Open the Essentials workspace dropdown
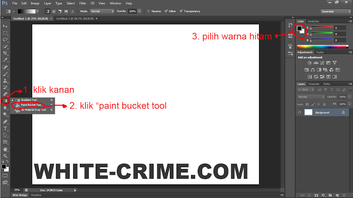Viewport: 353px width, 198px height. coord(335,11)
